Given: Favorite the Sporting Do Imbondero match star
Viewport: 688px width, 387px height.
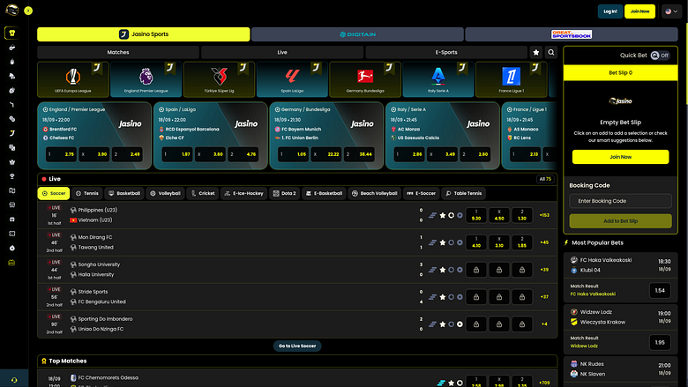Looking at the screenshot, I should point(442,324).
